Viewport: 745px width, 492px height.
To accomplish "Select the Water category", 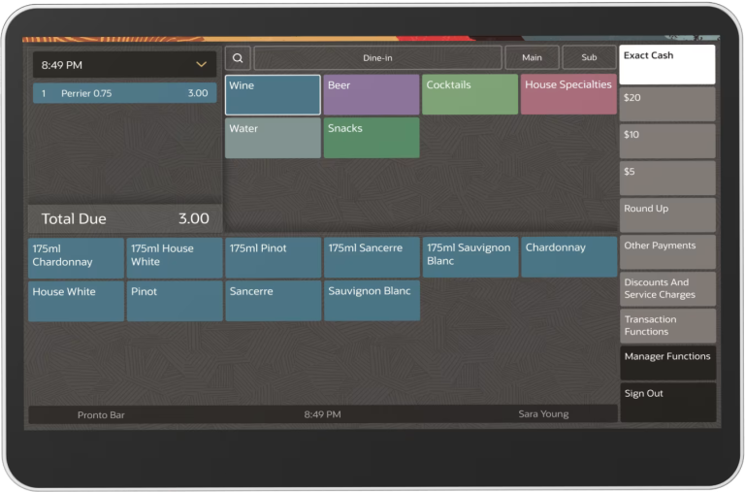I will point(273,138).
